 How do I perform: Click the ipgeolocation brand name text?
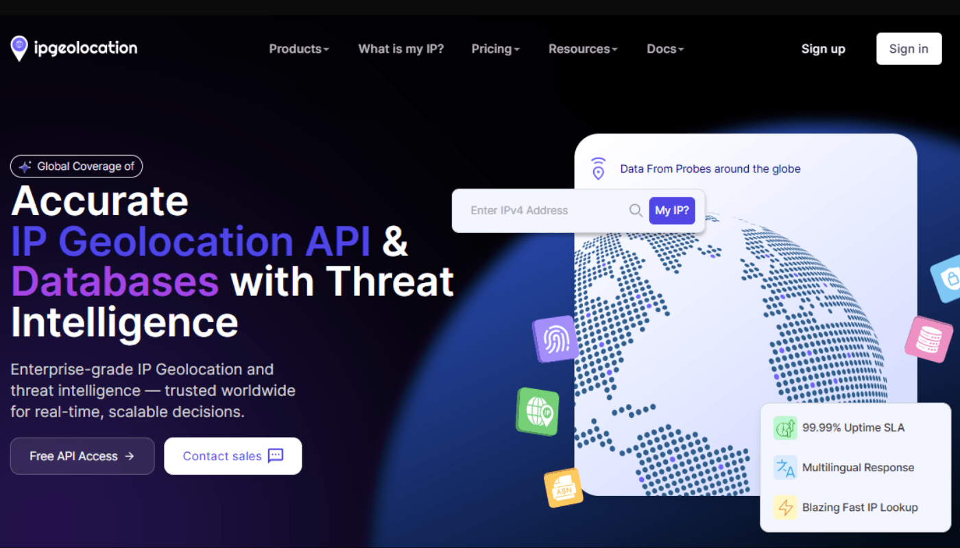[86, 48]
